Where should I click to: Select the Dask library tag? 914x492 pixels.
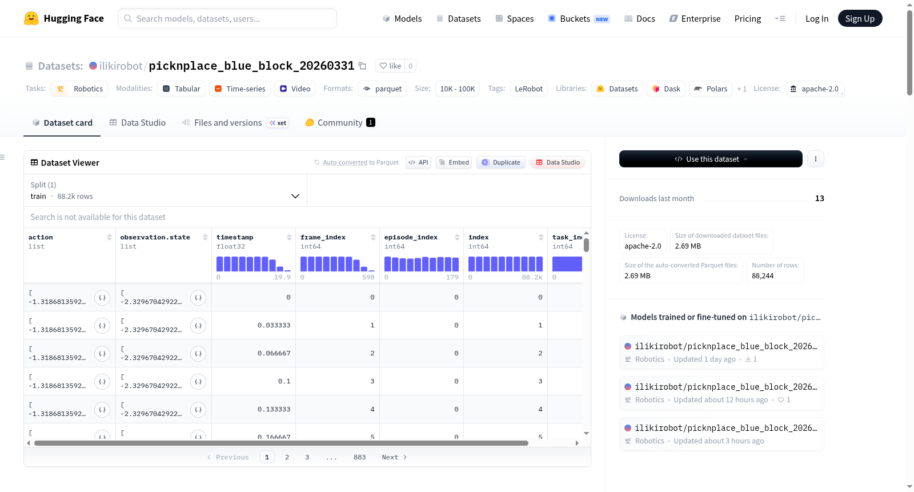(x=666, y=89)
